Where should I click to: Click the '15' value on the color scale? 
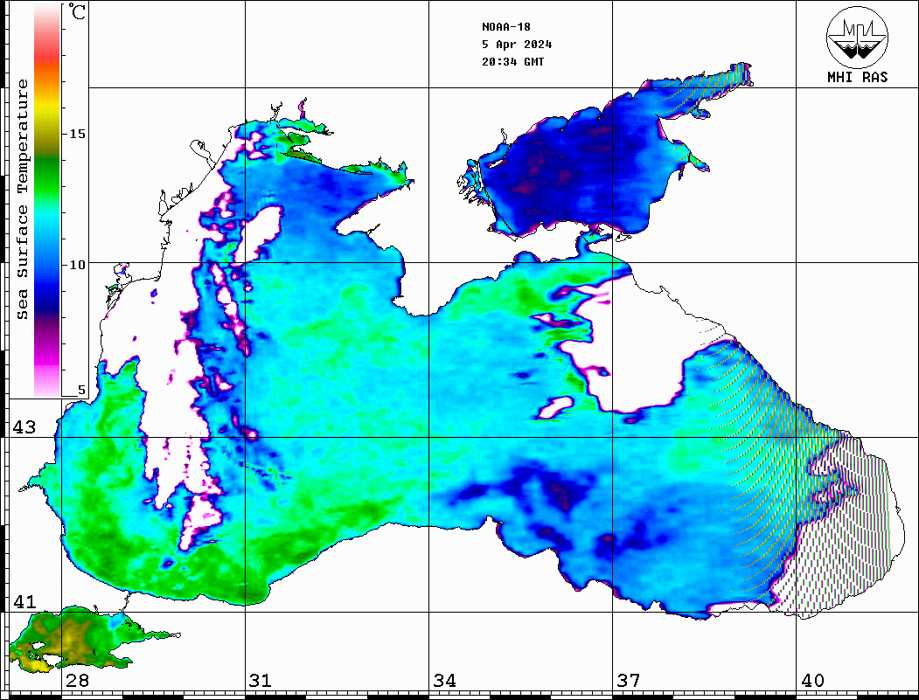tap(77, 134)
